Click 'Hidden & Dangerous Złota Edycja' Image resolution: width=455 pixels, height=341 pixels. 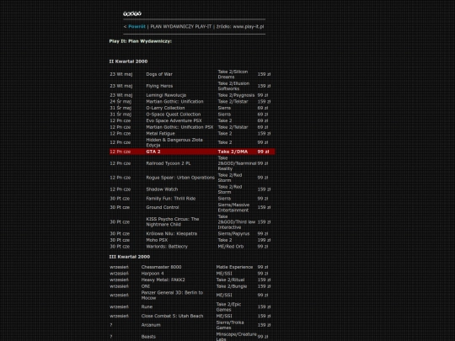(174, 142)
